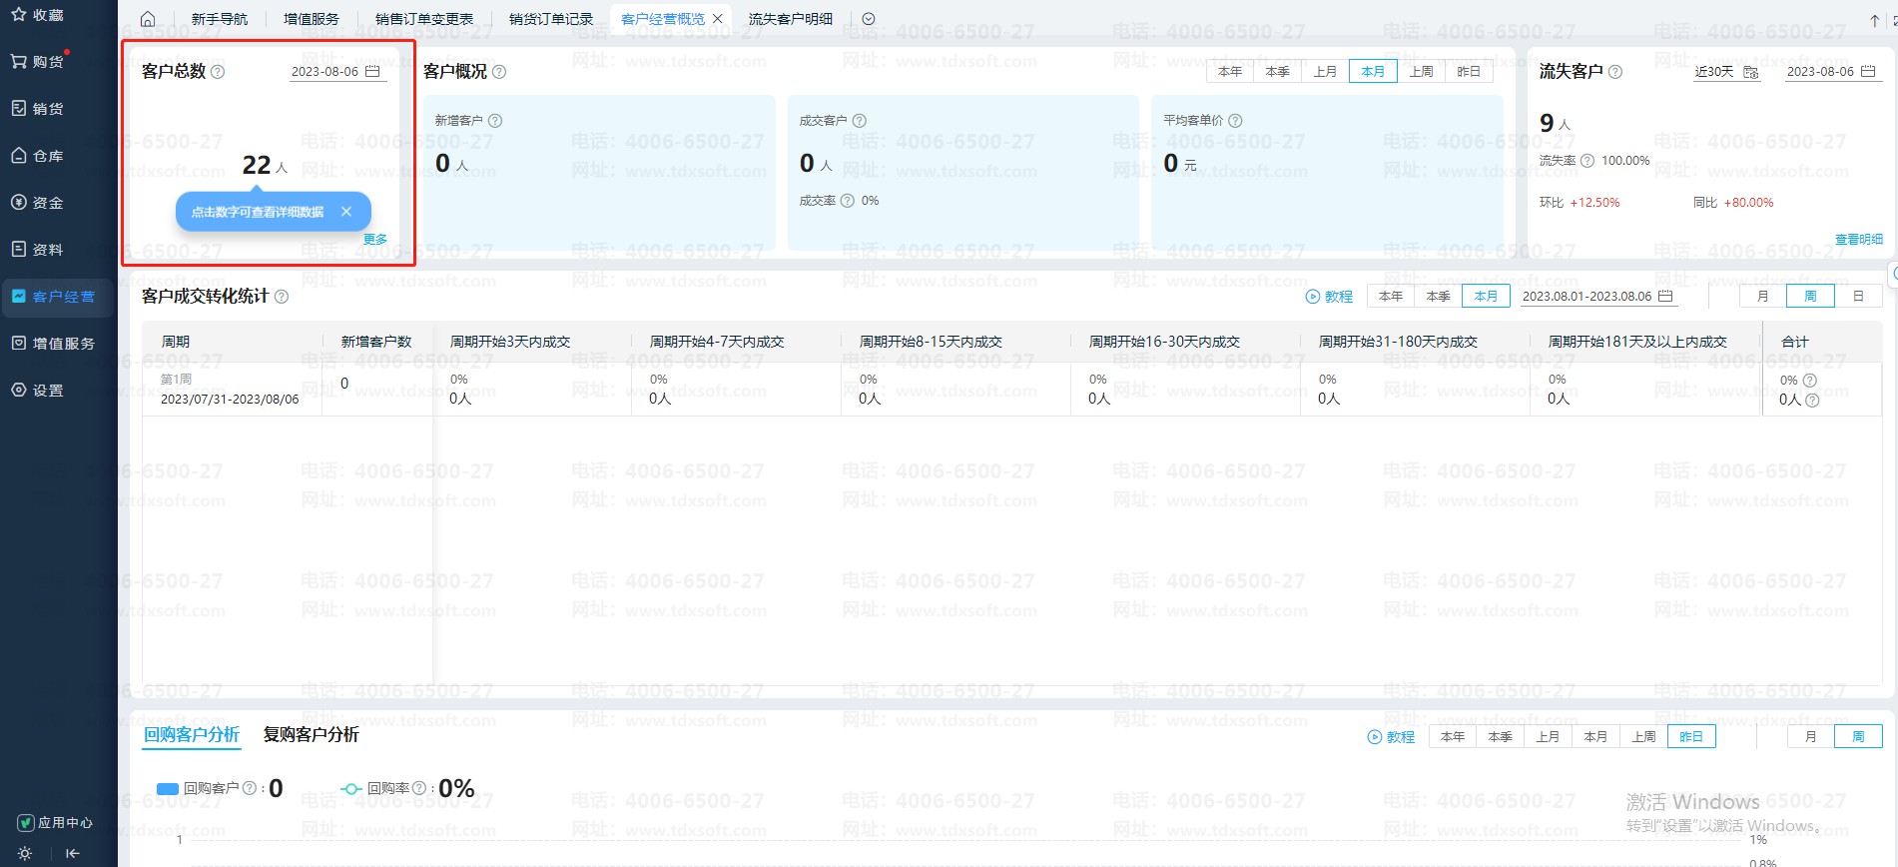1898x867 pixels.
Task: Open date range picker 2023.08.01-2023.08.06
Action: pos(1597,297)
